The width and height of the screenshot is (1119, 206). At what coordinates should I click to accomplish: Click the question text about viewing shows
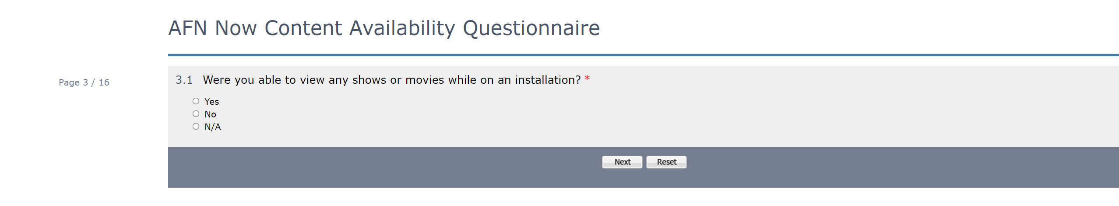[391, 80]
